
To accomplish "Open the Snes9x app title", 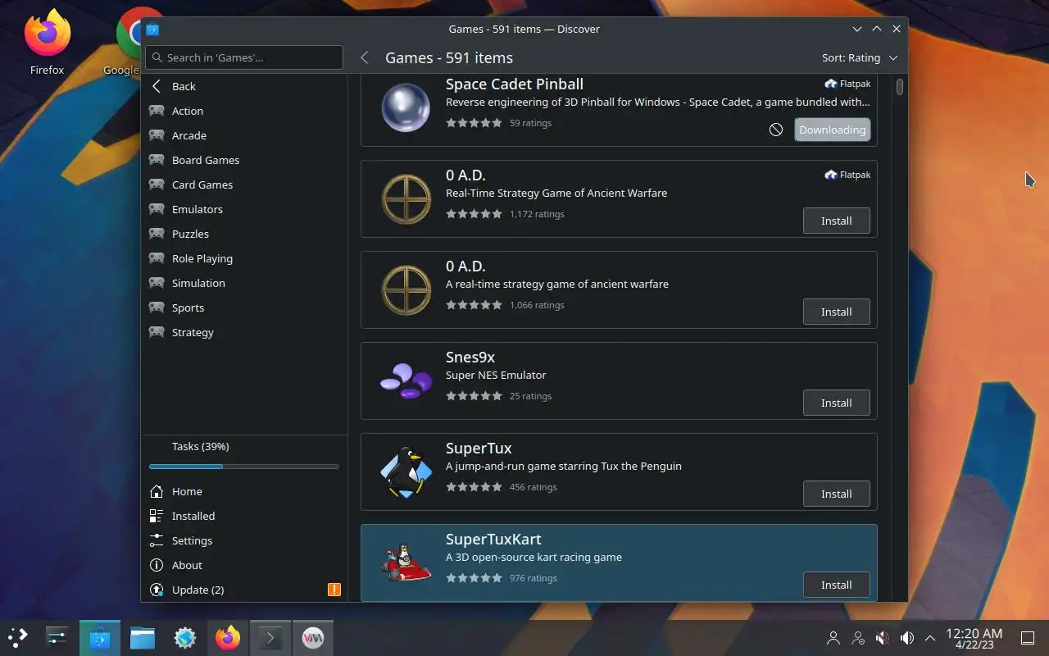I will 470,358.
